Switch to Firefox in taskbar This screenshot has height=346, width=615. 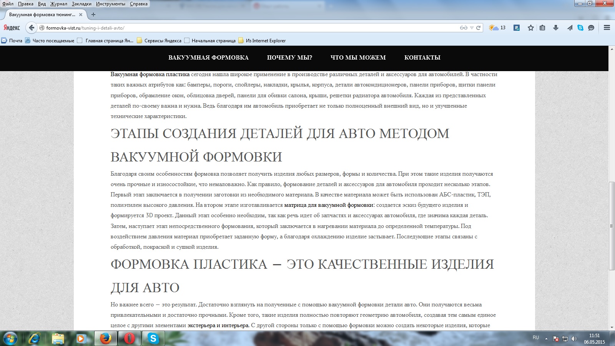(106, 338)
